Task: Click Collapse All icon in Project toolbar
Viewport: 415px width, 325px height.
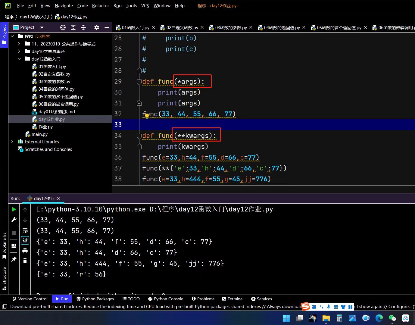Action: click(83, 27)
